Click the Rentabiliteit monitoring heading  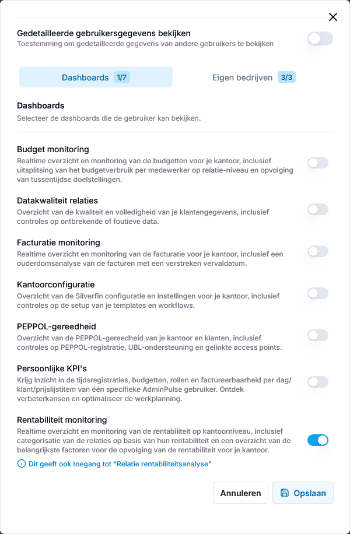62,420
